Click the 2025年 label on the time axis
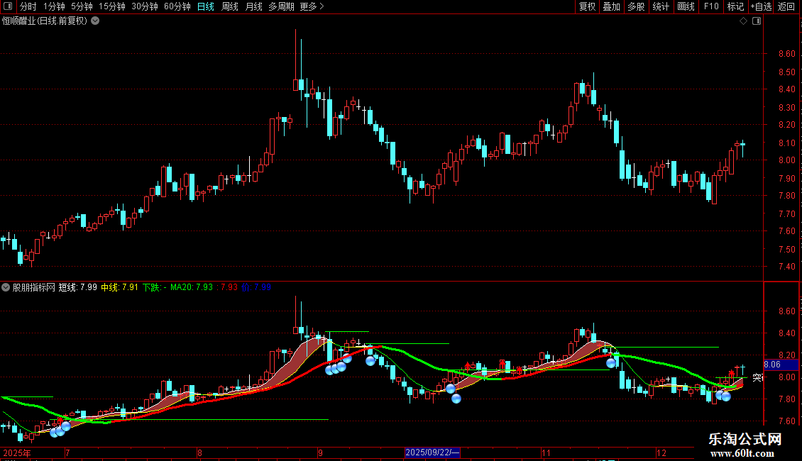The height and width of the screenshot is (461, 802). [17, 452]
